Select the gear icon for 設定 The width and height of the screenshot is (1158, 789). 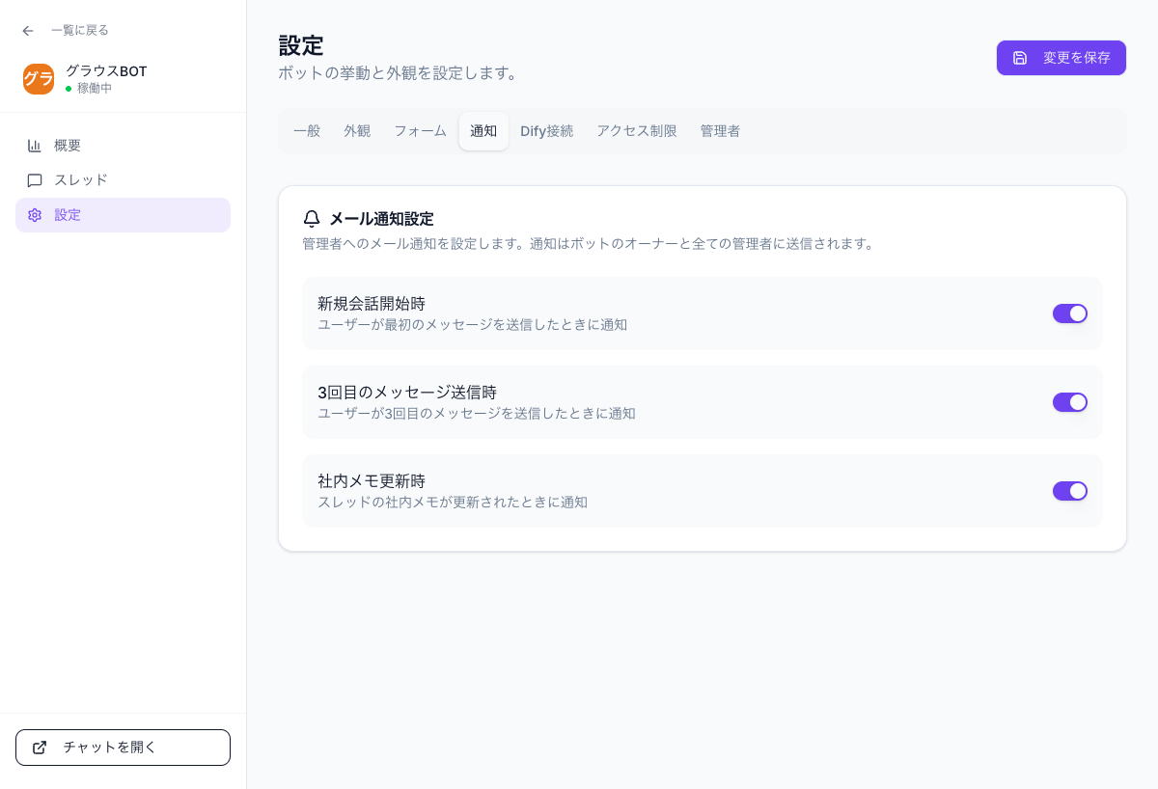(35, 214)
